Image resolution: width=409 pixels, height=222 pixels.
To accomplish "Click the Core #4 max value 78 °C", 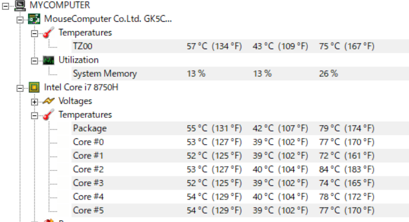I will [329, 196].
